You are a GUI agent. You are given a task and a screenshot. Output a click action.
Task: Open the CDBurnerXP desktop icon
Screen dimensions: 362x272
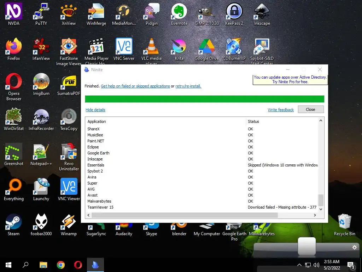point(234,49)
